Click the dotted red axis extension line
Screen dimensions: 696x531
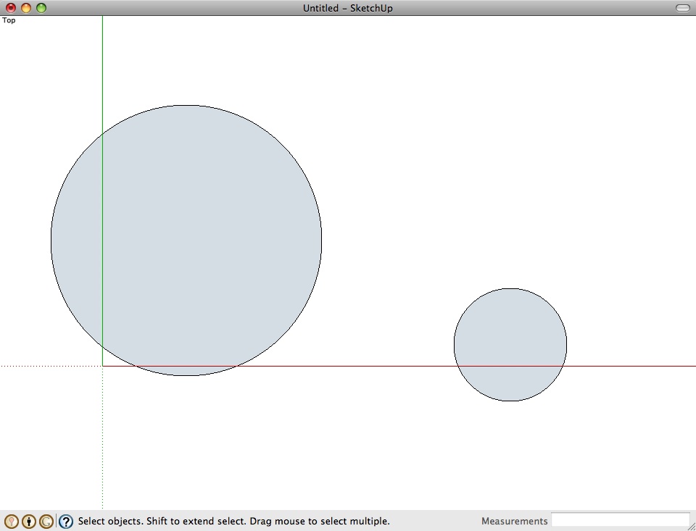click(43, 366)
